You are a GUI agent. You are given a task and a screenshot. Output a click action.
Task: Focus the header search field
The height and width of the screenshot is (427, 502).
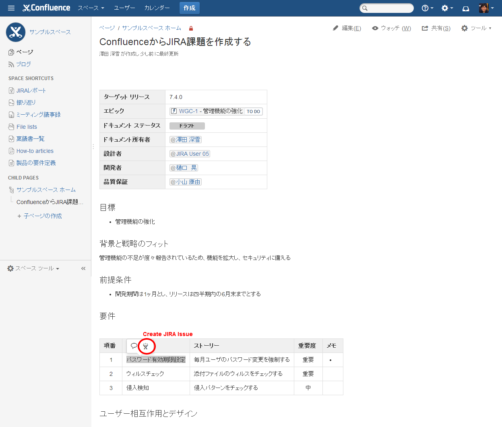click(x=386, y=8)
